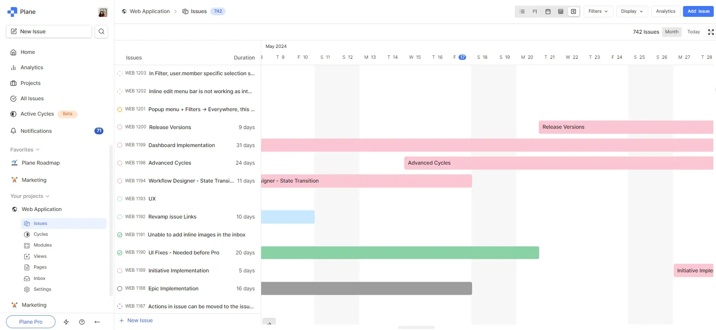Open Cycles in Web Application project
Image resolution: width=716 pixels, height=330 pixels.
pos(41,234)
